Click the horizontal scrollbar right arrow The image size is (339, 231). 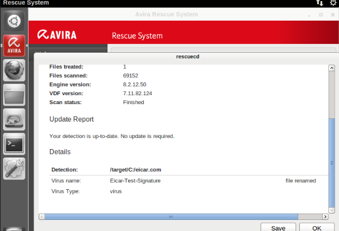pos(324,216)
